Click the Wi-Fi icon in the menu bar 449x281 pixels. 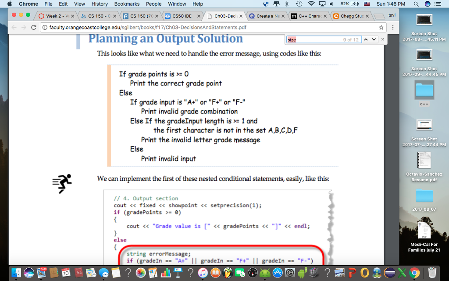pyautogui.click(x=311, y=4)
